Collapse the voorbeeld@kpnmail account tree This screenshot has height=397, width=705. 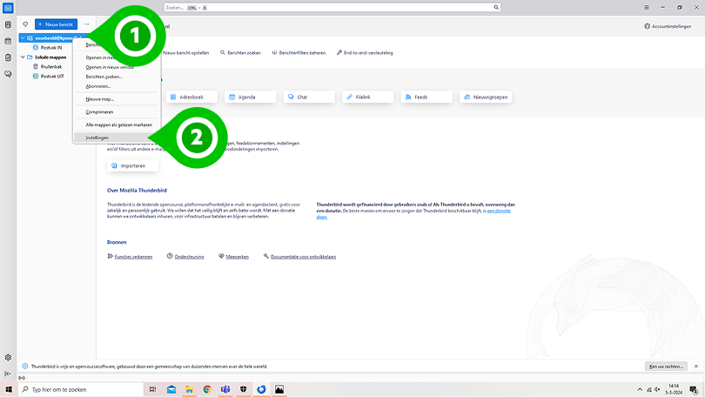(x=23, y=38)
